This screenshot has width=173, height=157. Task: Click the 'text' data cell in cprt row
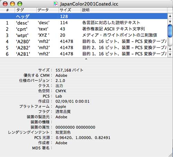pos(43,29)
